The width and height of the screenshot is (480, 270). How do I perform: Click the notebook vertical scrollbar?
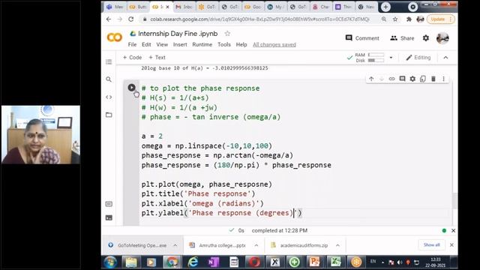click(x=454, y=201)
